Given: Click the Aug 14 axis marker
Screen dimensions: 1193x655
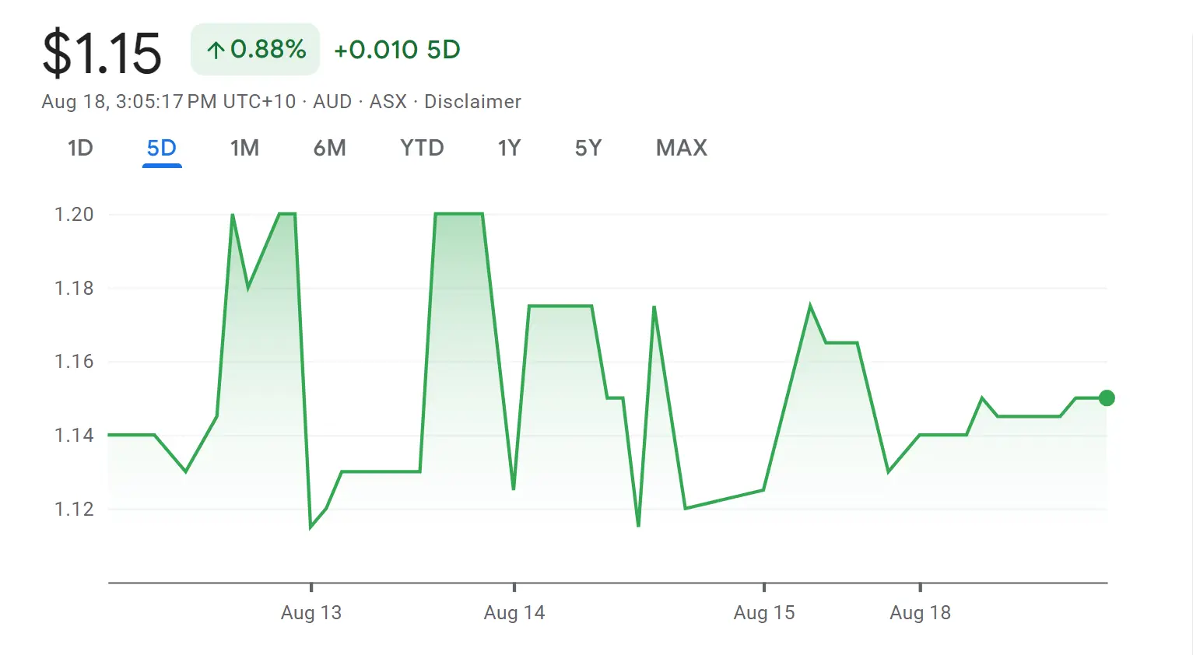Looking at the screenshot, I should click(514, 612).
